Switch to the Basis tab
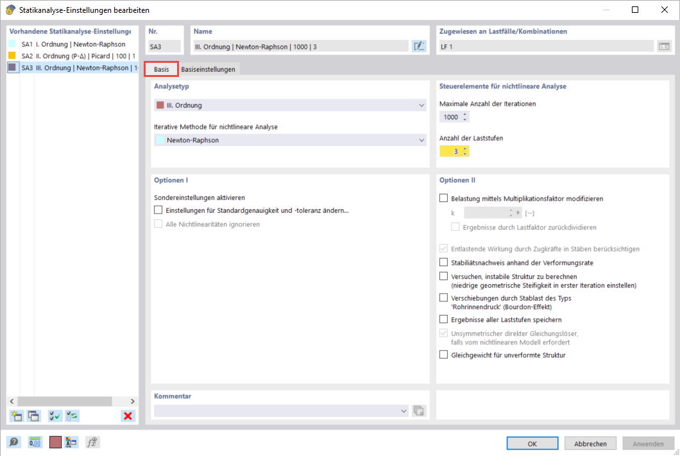Image resolution: width=680 pixels, height=456 pixels. pyautogui.click(x=161, y=69)
